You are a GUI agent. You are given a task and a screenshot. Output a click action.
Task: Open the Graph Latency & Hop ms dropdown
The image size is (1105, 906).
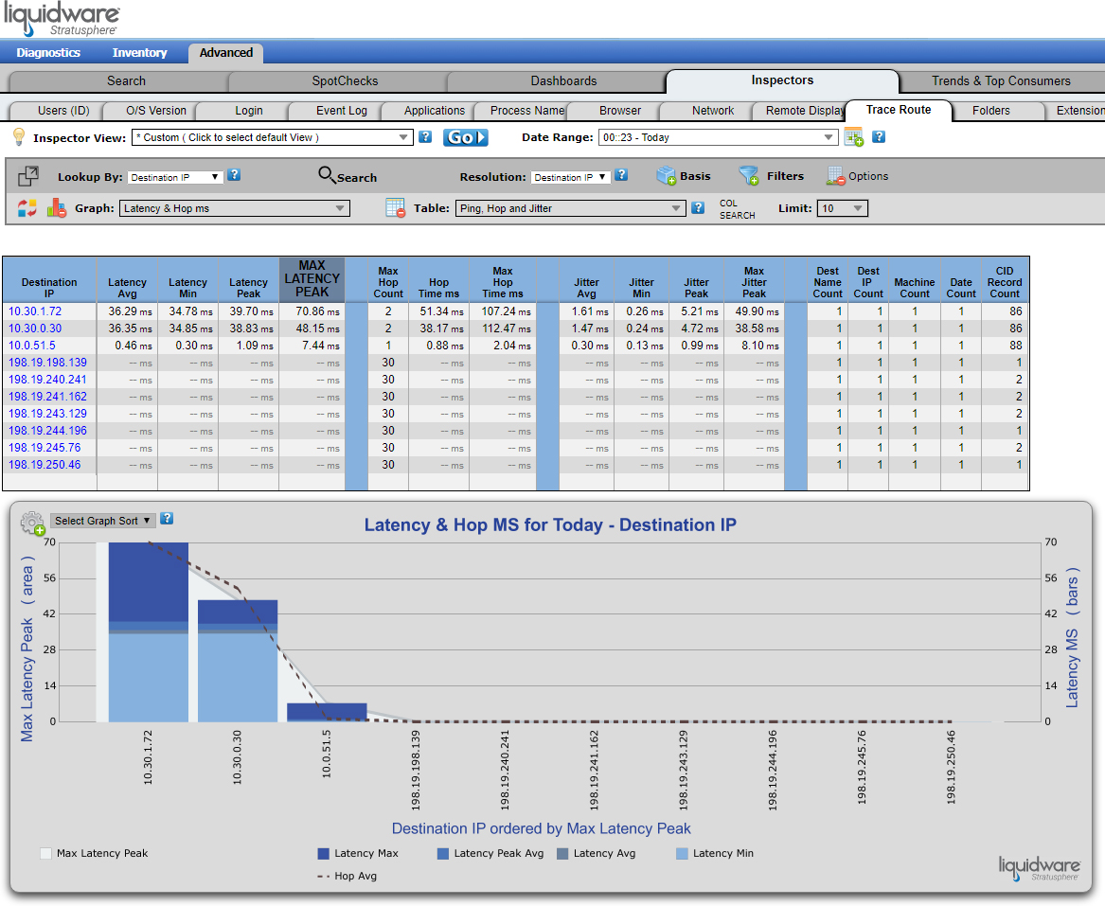[x=235, y=208]
